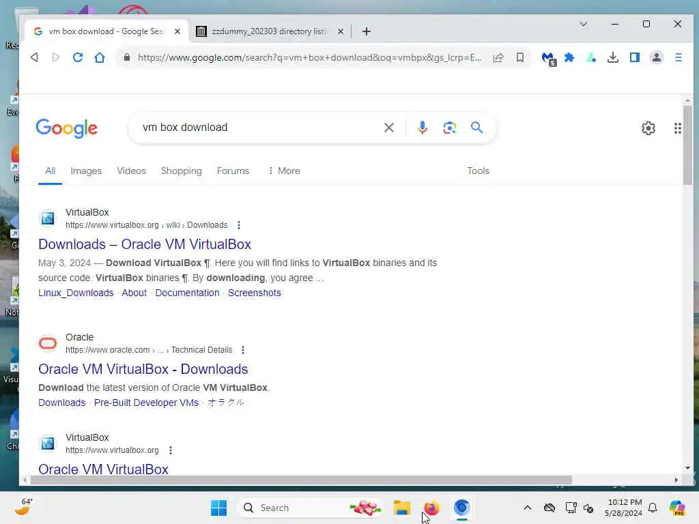
Task: Open the search Tools options
Action: click(479, 171)
